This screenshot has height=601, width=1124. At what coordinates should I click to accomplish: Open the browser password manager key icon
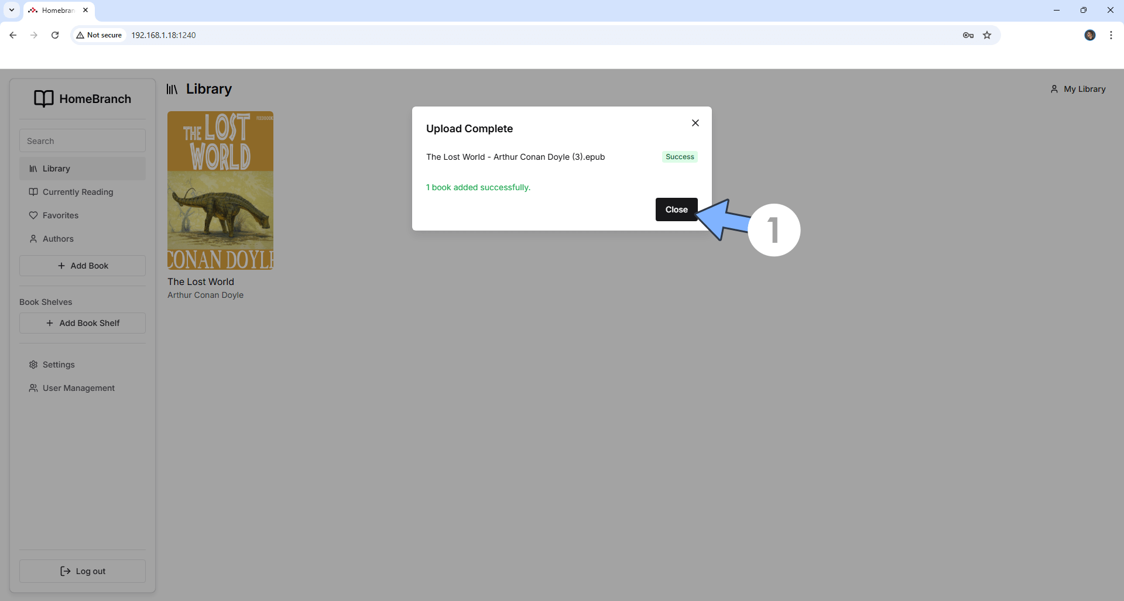point(968,35)
